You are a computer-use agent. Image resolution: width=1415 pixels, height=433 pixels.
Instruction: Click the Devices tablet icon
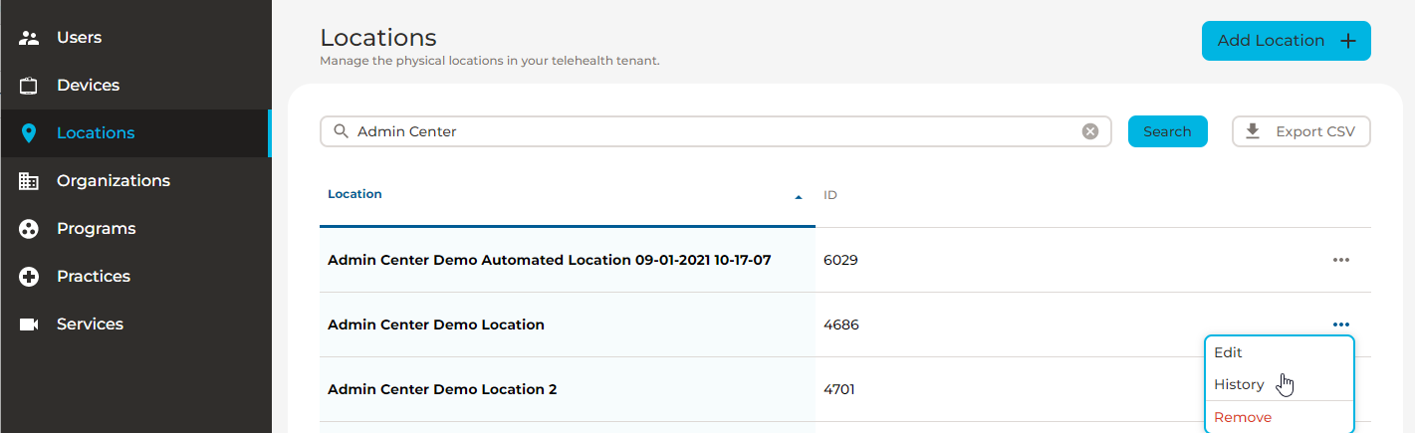click(x=29, y=86)
